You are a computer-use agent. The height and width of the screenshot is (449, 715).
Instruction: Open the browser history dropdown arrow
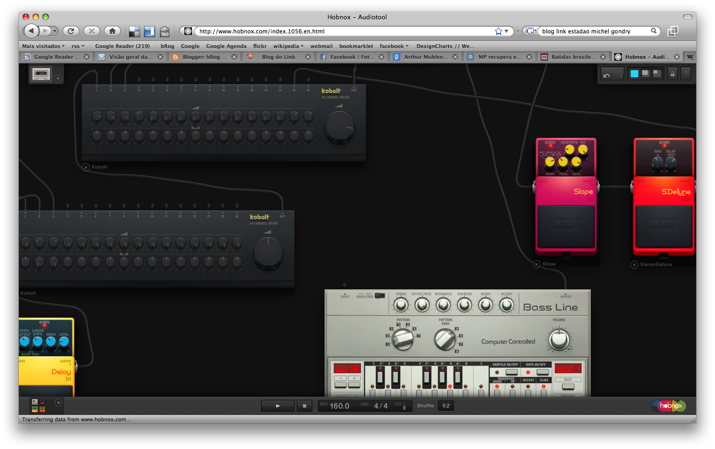(55, 31)
